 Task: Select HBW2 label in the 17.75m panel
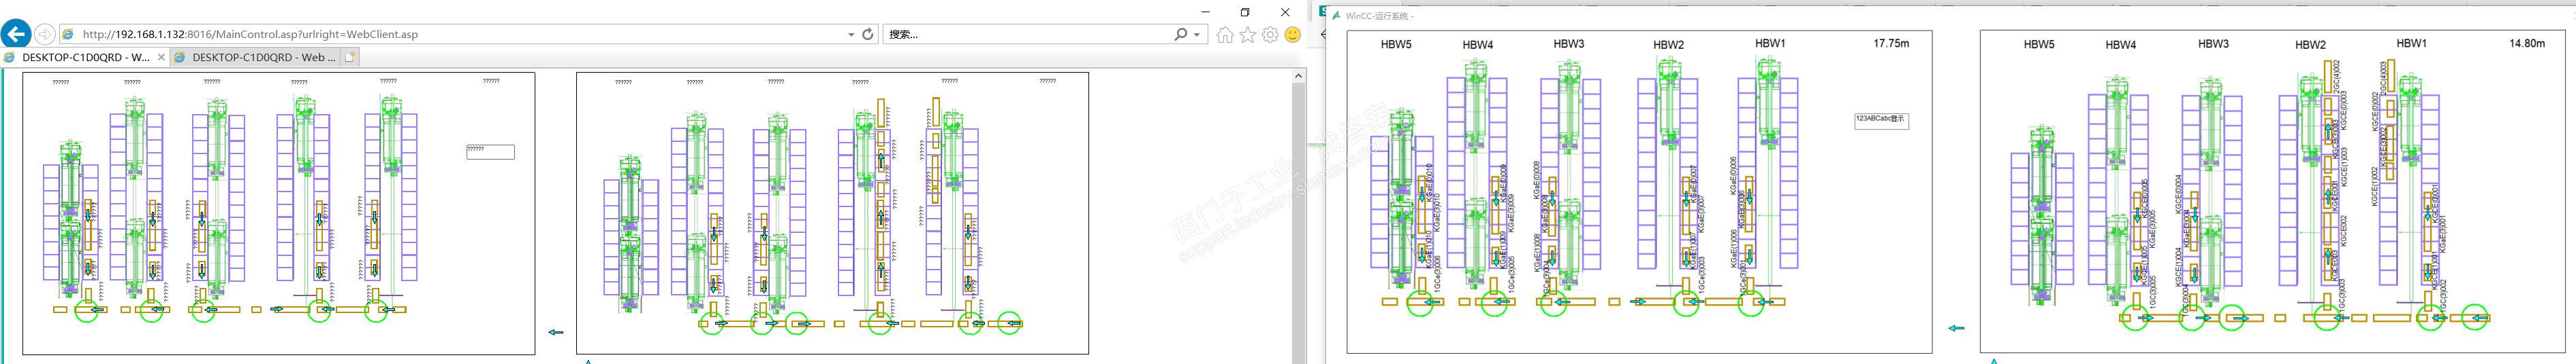point(1668,45)
